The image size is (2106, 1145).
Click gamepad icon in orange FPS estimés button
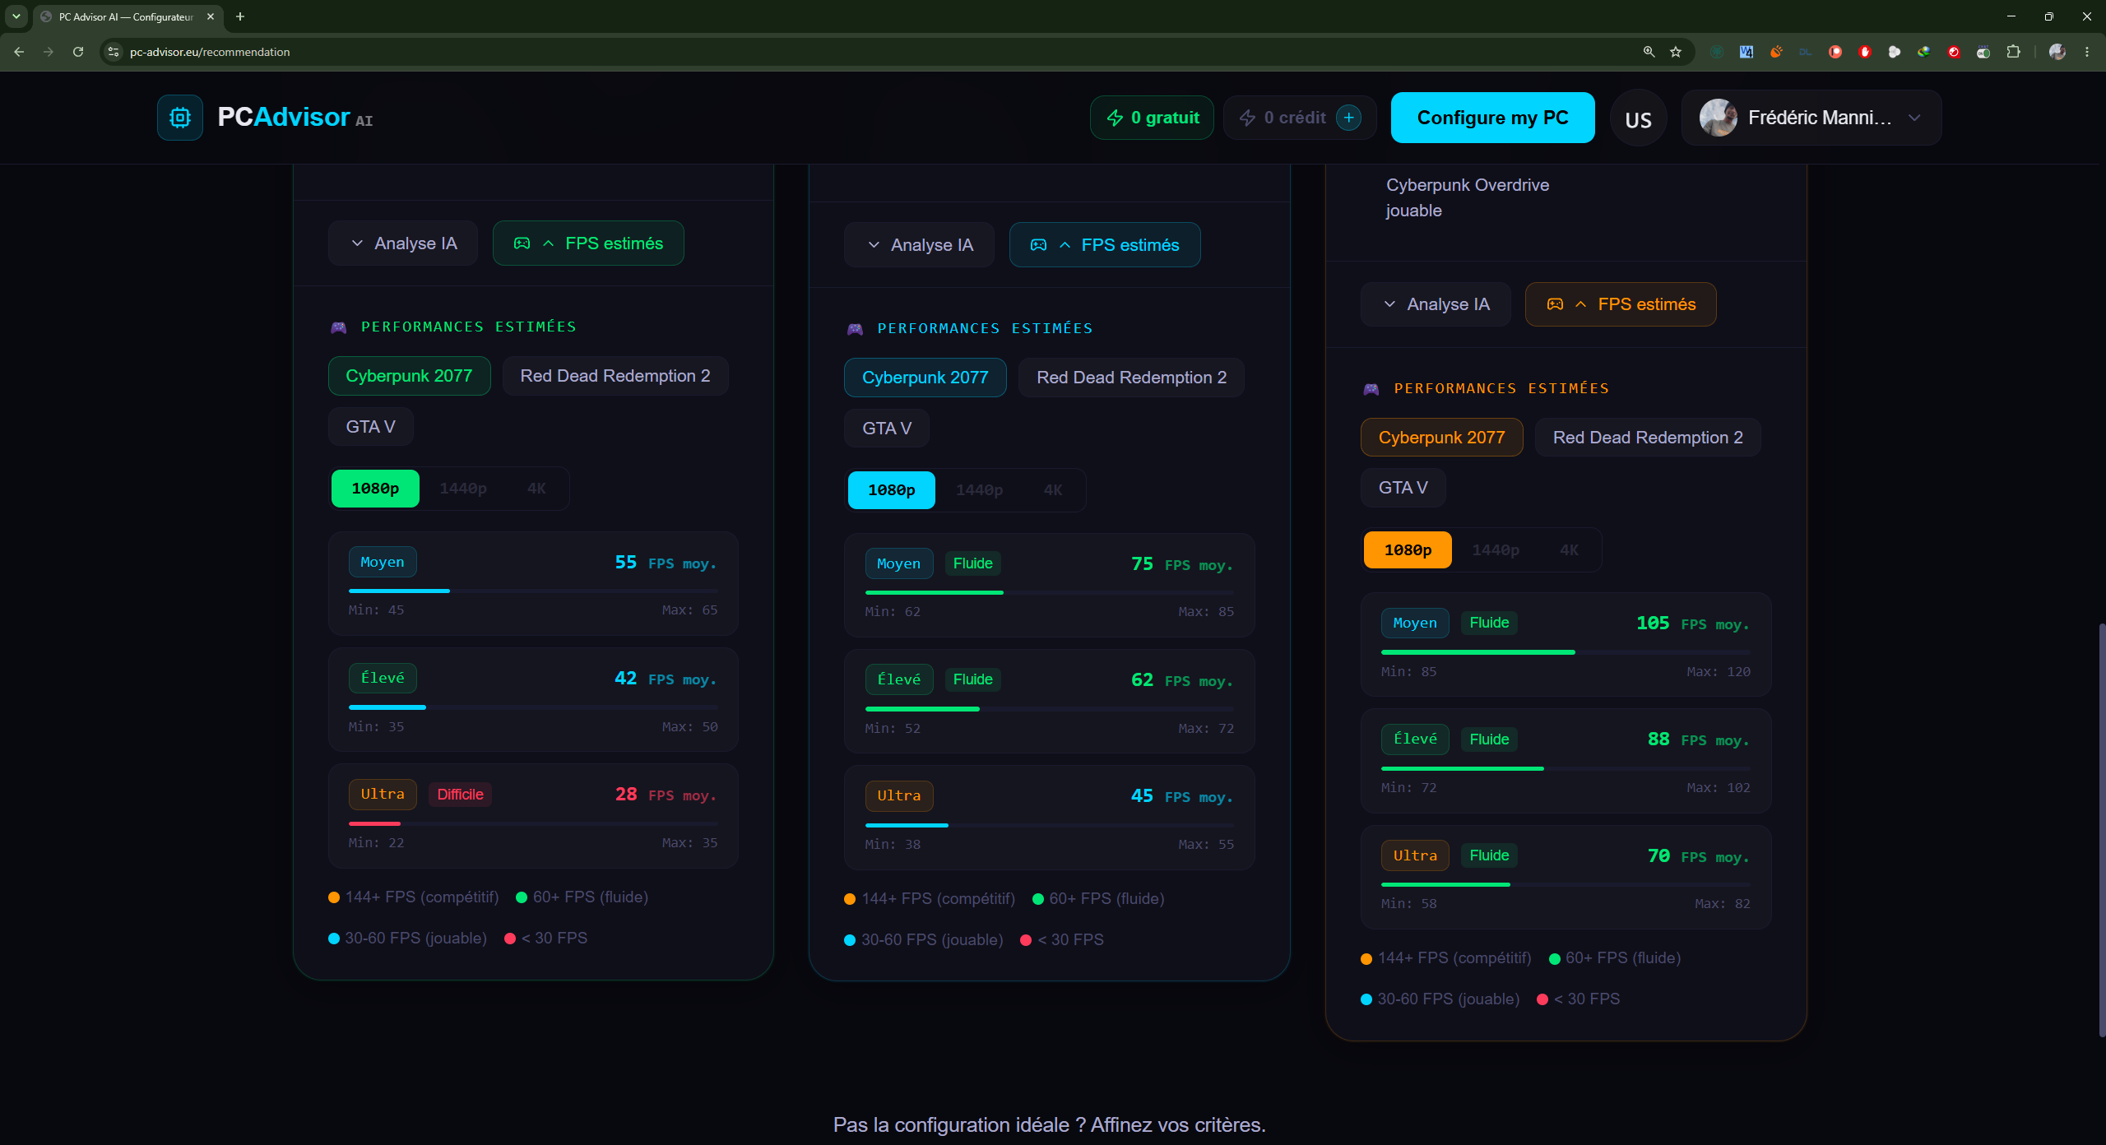point(1555,304)
